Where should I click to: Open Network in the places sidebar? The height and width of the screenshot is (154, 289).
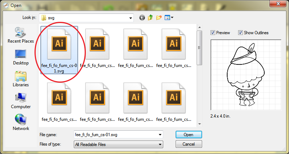(x=21, y=123)
